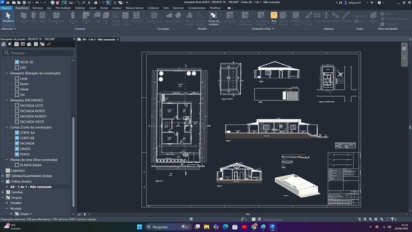Open the VISTA 3D view
Viewport: 412px width, 232px height.
[x=26, y=62]
